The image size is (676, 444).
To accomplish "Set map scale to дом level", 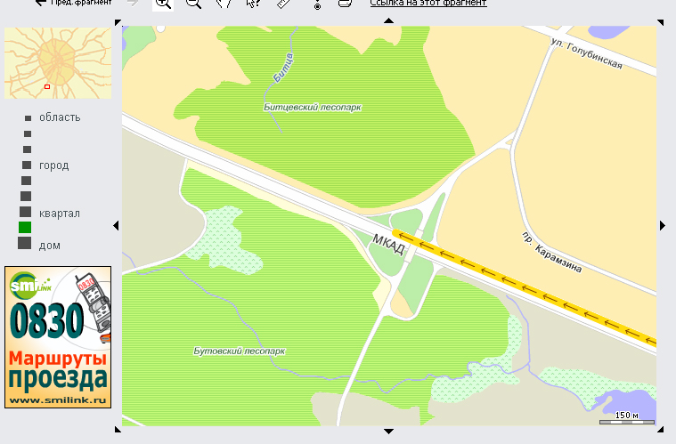I will pyautogui.click(x=25, y=243).
